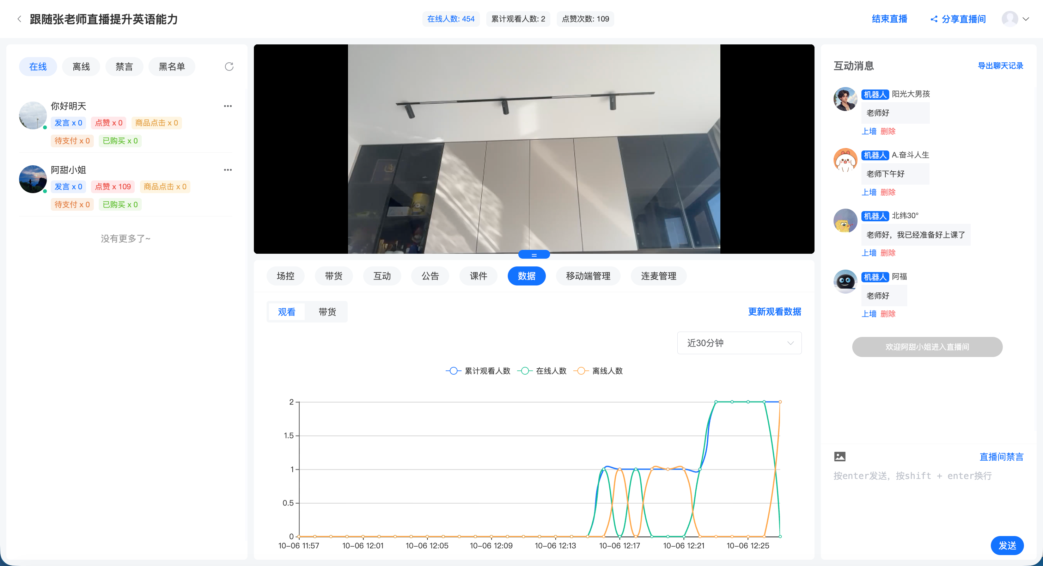Click 阳光大男孩's avatar

point(845,99)
